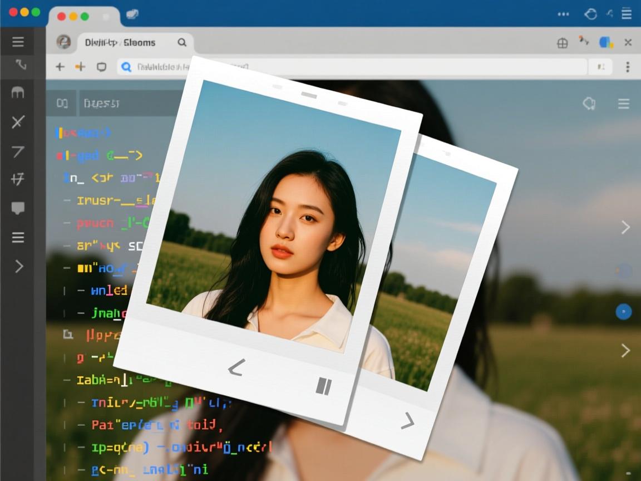Select the faint dot indicator above blue circle
The height and width of the screenshot is (481, 641).
[623, 271]
